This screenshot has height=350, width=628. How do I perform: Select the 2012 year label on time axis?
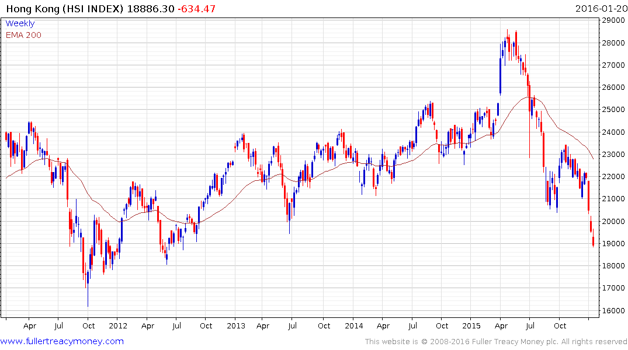point(118,325)
